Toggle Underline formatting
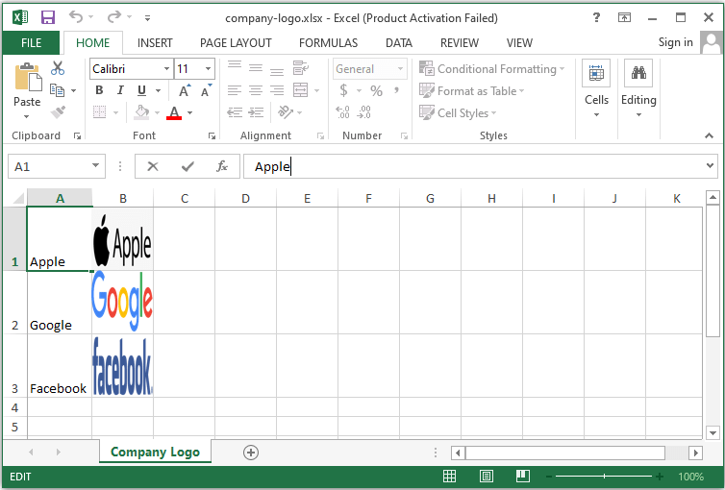The height and width of the screenshot is (490, 725). [141, 90]
